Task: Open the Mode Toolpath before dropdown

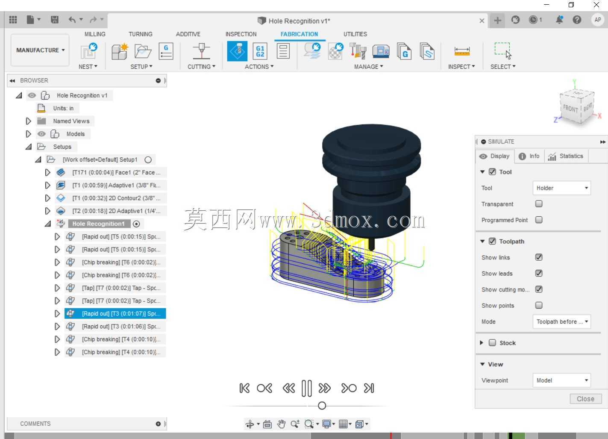Action: 561,321
